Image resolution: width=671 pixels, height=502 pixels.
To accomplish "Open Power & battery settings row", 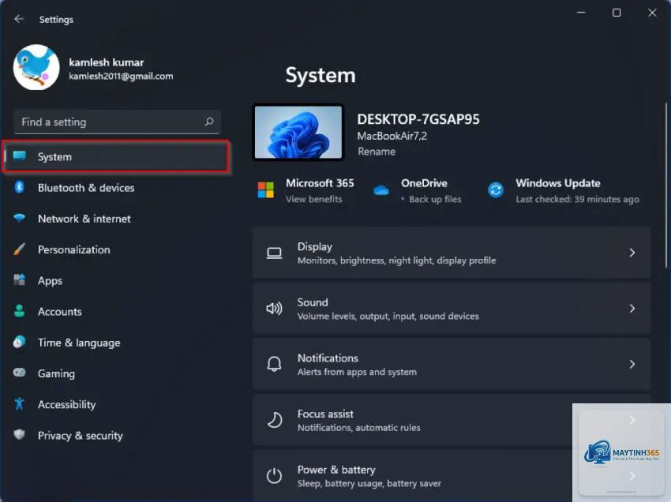I will click(452, 475).
